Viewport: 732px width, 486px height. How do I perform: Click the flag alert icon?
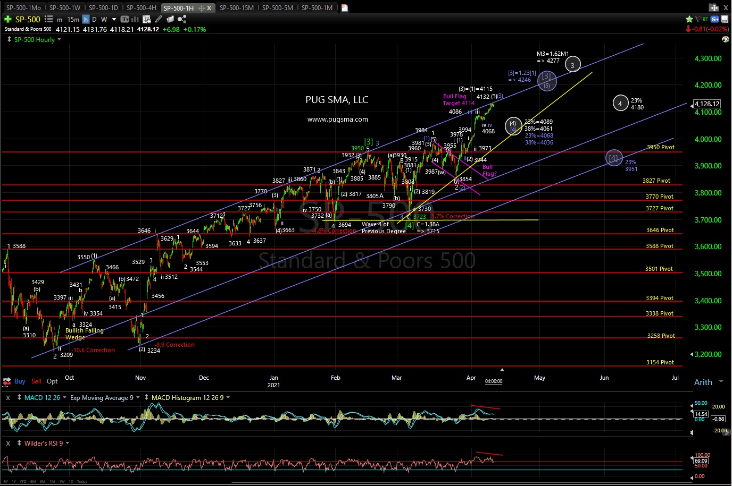697,19
